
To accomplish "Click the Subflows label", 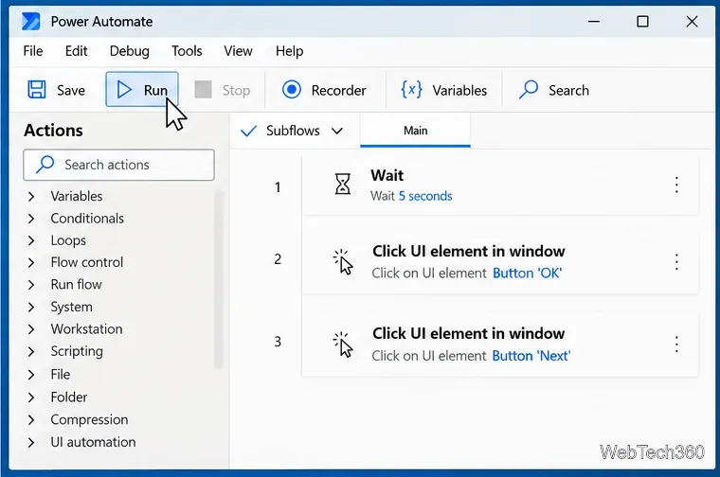I will (293, 131).
